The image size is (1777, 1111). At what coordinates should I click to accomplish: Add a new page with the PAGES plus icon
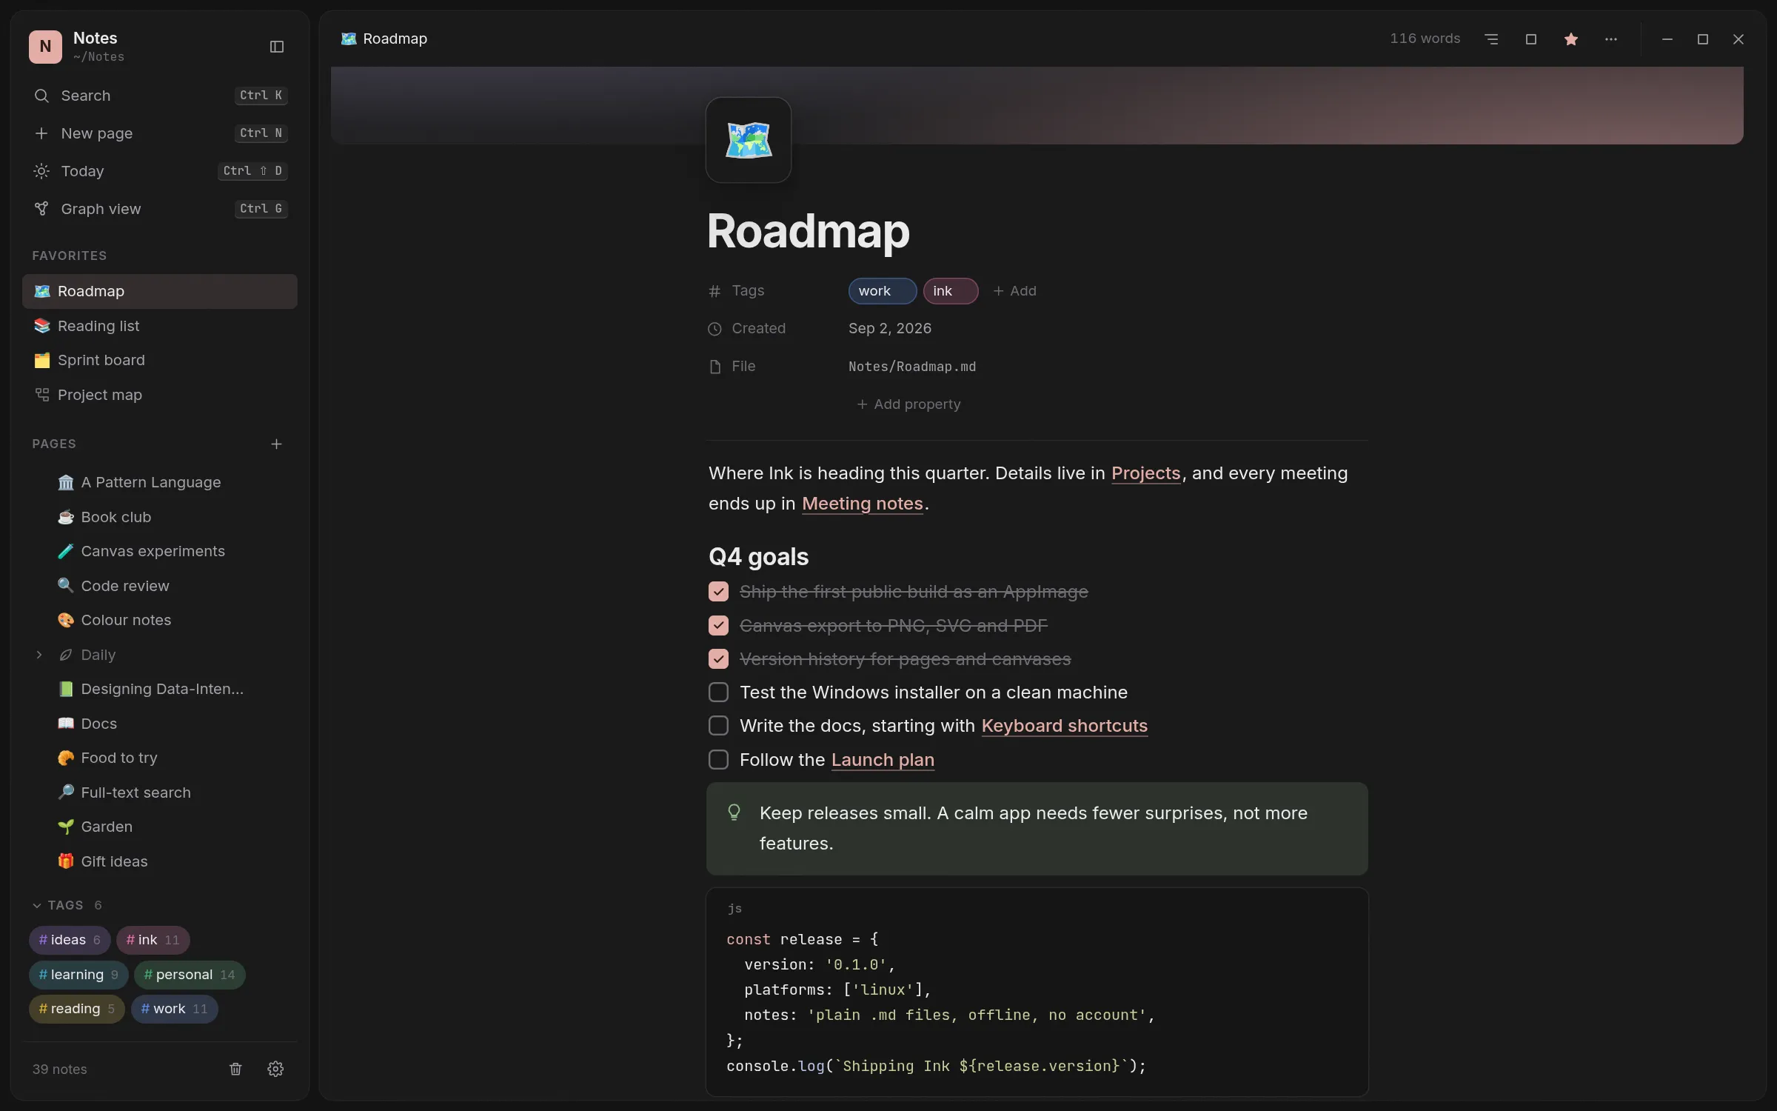click(x=276, y=444)
